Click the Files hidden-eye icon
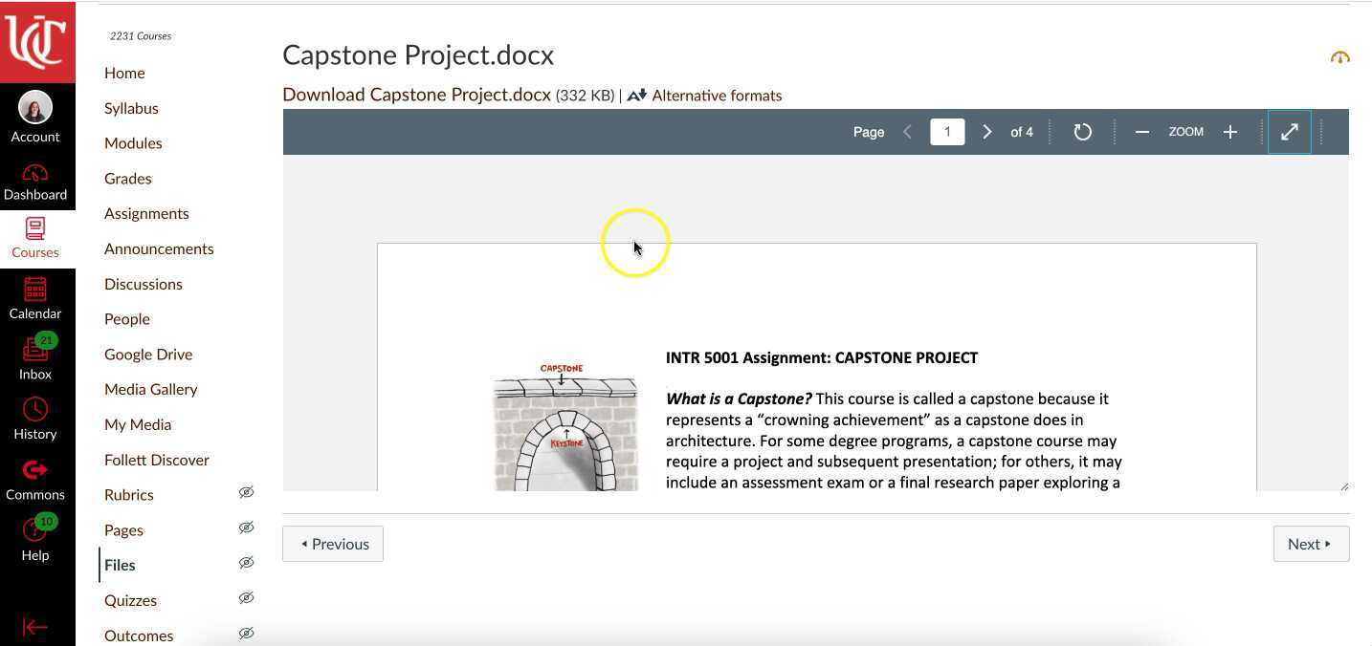Screen dimensions: 1372x646 246,563
